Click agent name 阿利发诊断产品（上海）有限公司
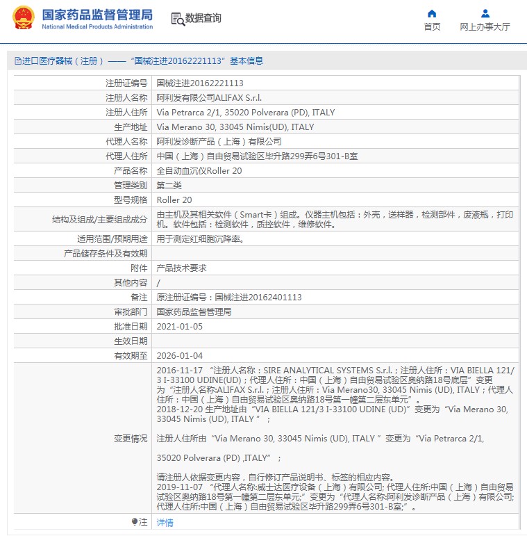The image size is (527, 536). pos(219,142)
